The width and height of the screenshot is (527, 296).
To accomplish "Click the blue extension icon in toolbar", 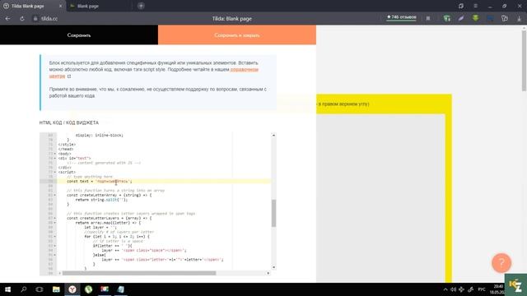I will click(x=490, y=18).
